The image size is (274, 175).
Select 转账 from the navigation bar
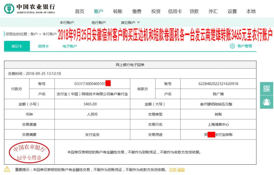coord(118,11)
